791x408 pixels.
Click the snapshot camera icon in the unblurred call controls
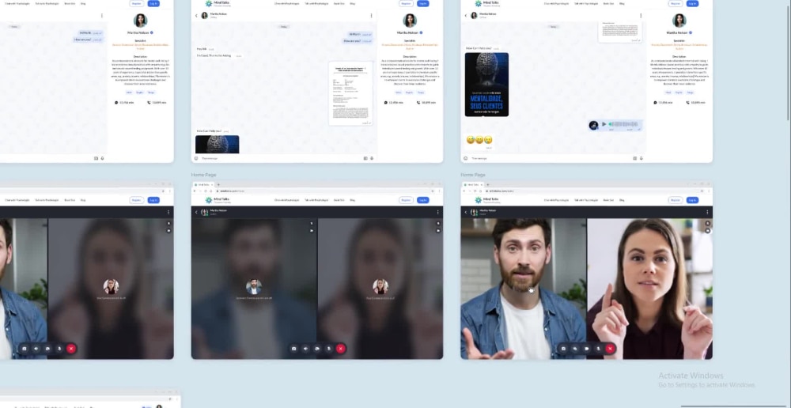(563, 349)
